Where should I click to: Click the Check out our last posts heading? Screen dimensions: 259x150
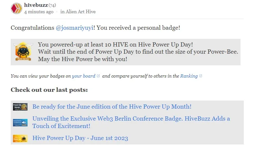point(49,90)
